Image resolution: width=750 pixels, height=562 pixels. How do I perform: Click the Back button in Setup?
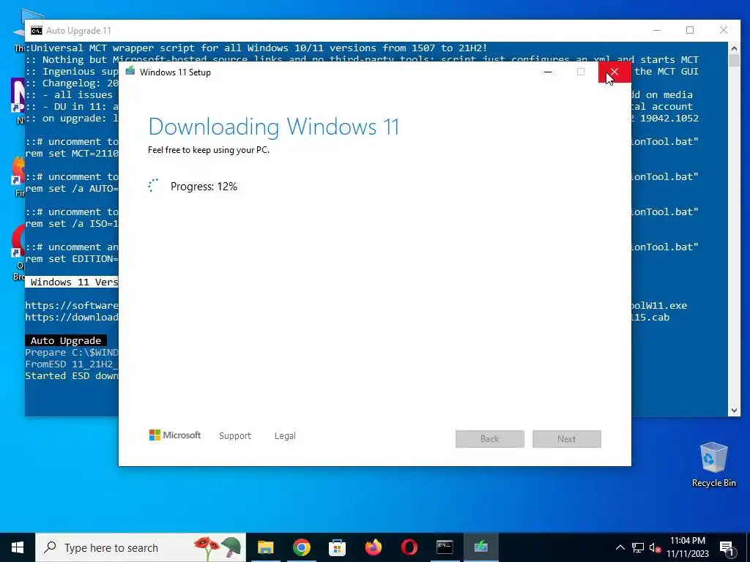[x=490, y=439]
